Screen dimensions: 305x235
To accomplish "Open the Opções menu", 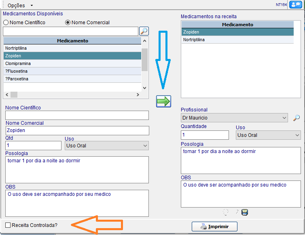I will pos(20,6).
